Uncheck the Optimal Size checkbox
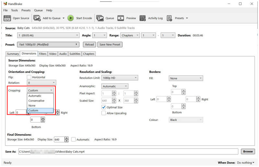 click(x=104, y=107)
